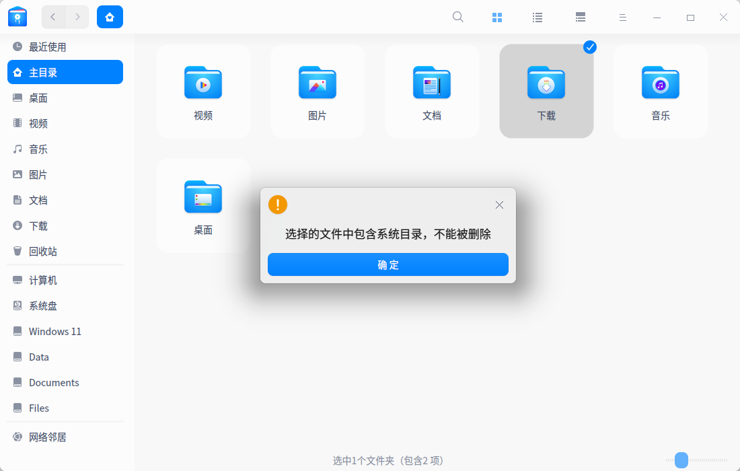Go forward with the right arrow
This screenshot has width=740, height=471.
(77, 17)
